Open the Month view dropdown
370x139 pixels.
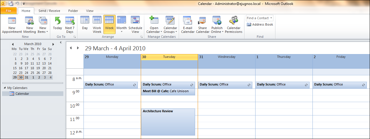pyautogui.click(x=122, y=25)
